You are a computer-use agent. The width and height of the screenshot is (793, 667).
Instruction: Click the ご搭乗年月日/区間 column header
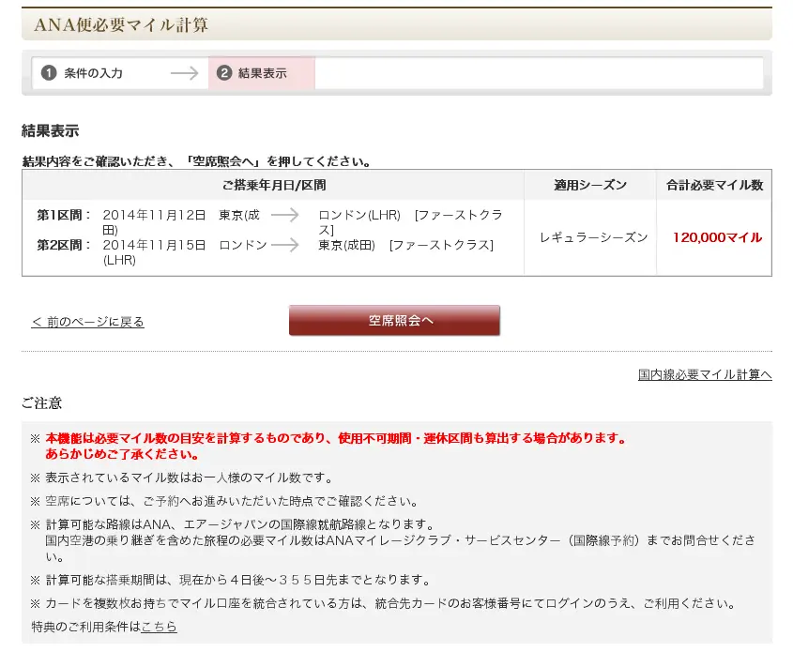click(274, 186)
